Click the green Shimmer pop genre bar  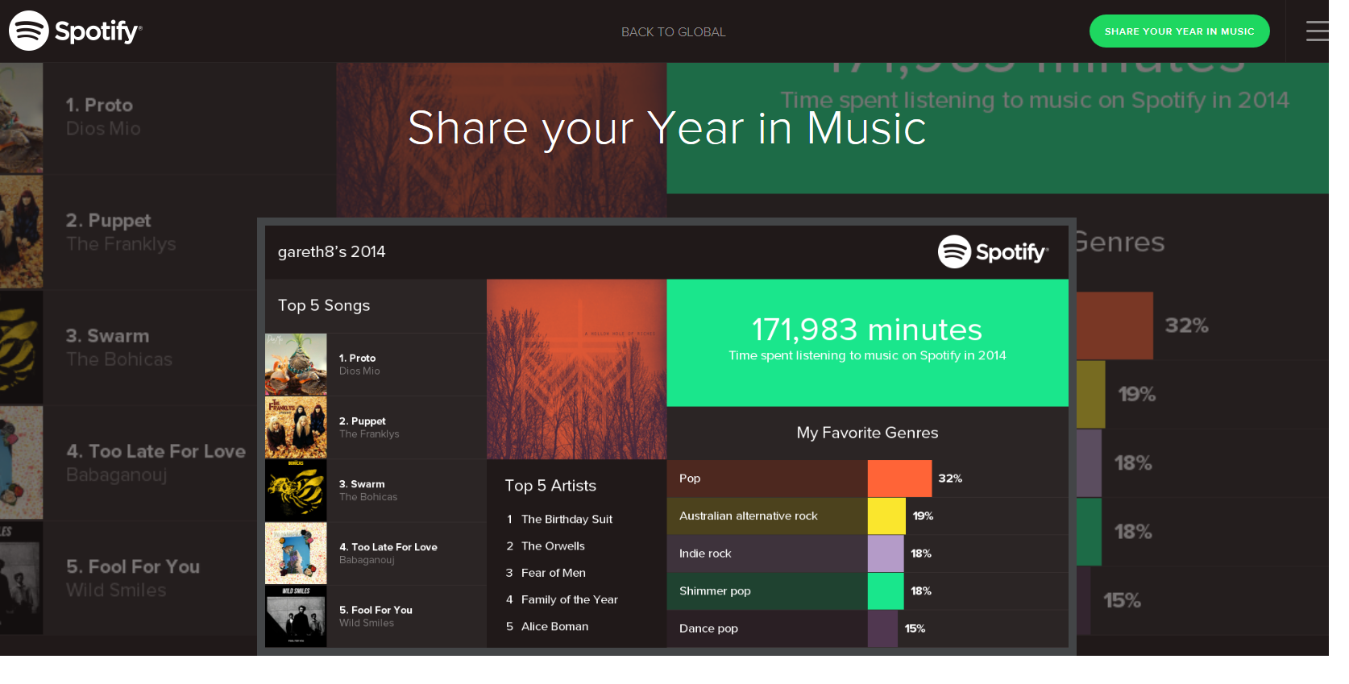[885, 591]
